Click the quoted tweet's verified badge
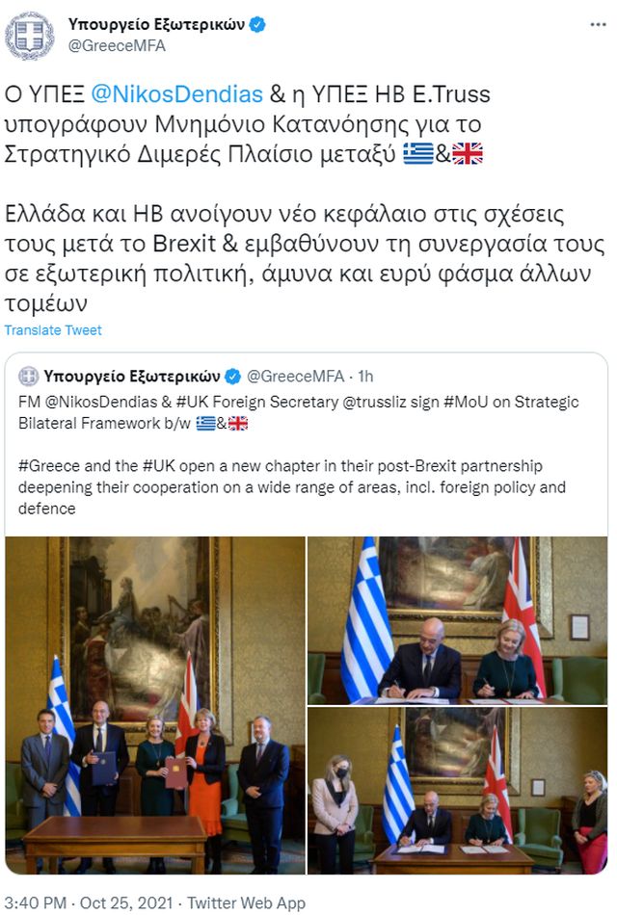This screenshot has height=915, width=617. 232,377
